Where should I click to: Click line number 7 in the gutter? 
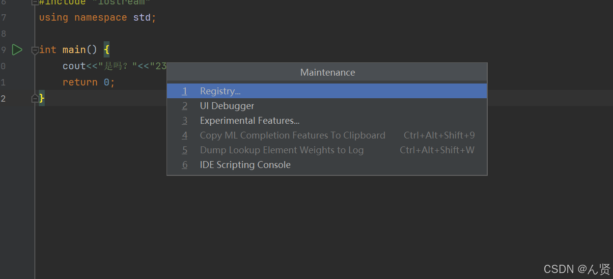click(4, 18)
